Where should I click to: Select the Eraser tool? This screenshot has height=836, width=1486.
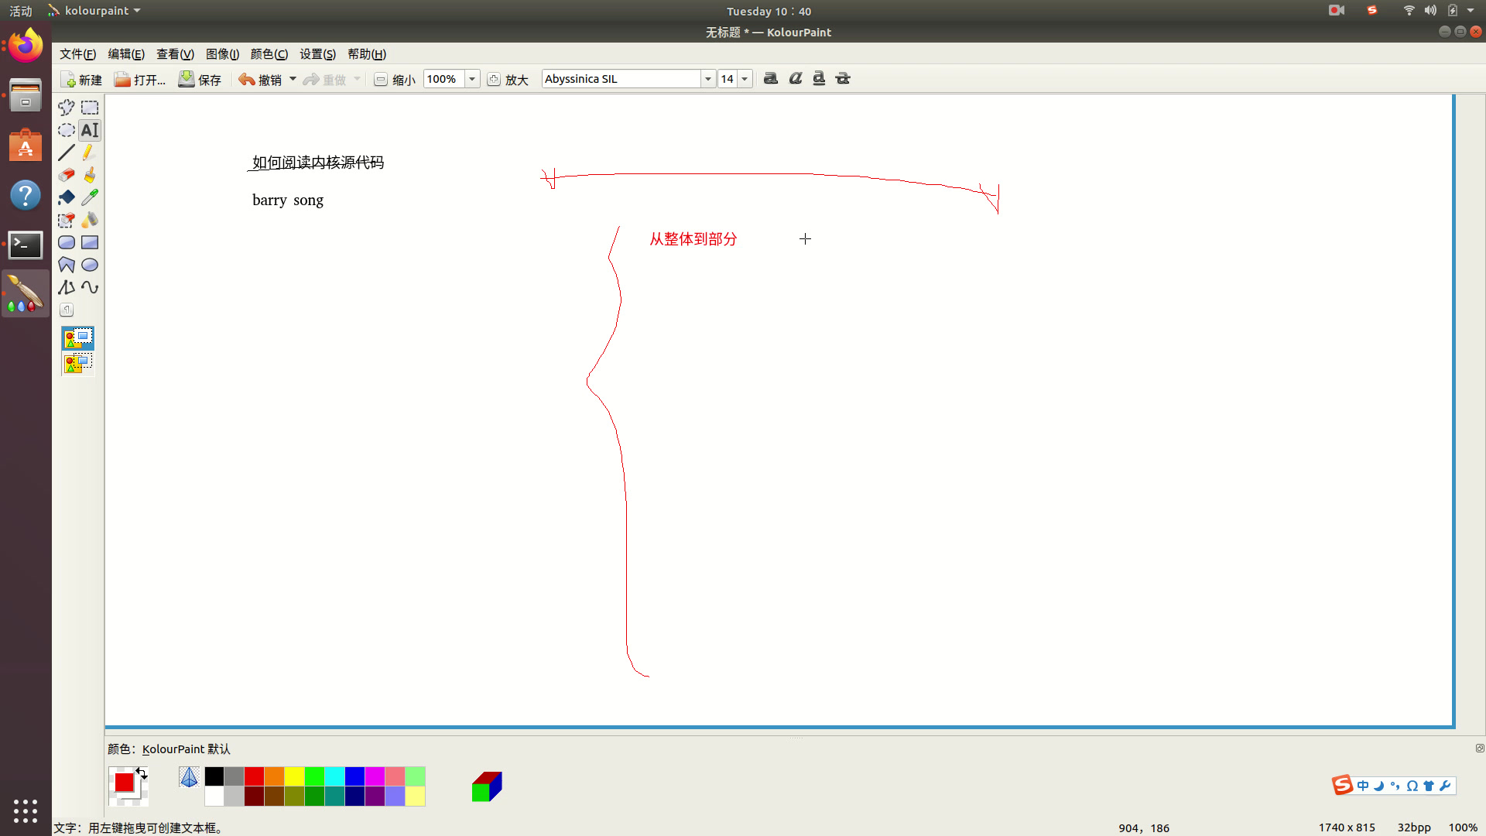pyautogui.click(x=67, y=175)
